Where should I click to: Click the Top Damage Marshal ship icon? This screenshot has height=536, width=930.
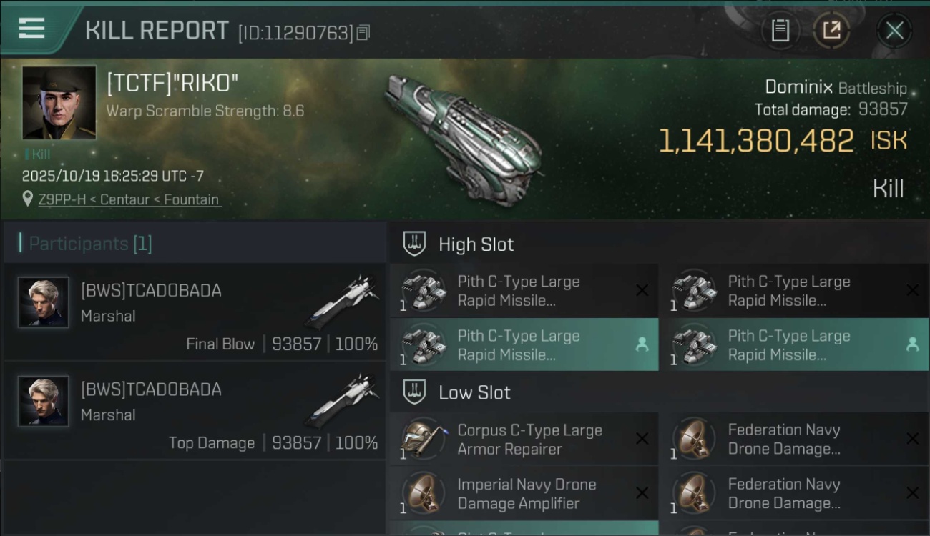point(342,399)
